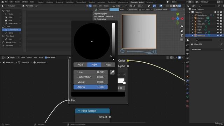Switch color picker to RGB mode
Image resolution: width=224 pixels, height=126 pixels.
click(80, 65)
